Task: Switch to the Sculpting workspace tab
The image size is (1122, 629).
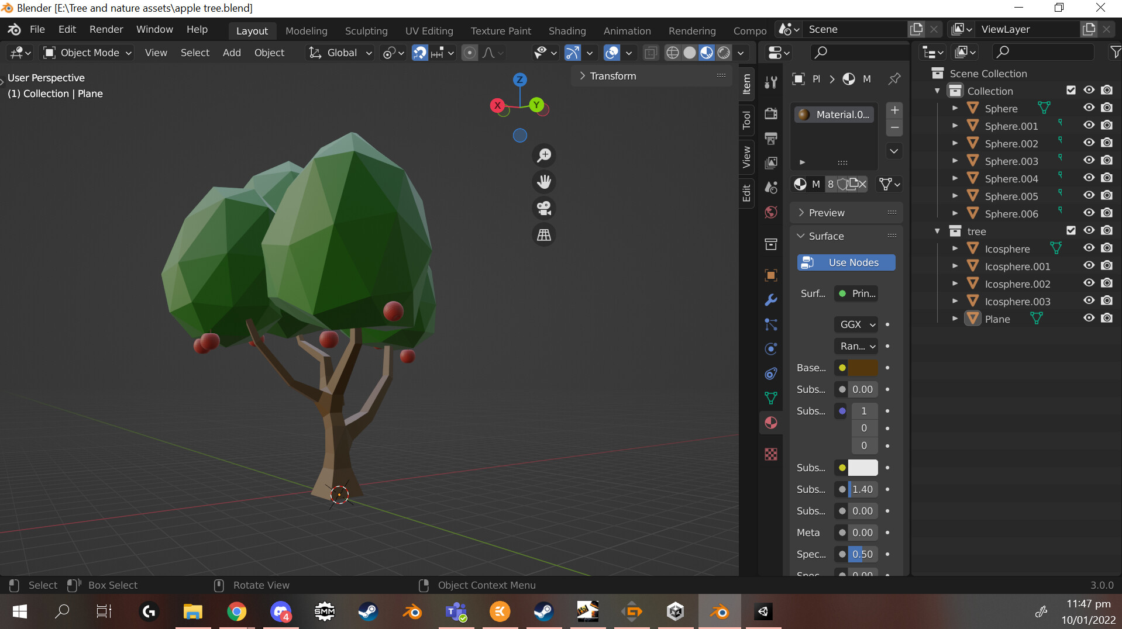Action: tap(366, 30)
